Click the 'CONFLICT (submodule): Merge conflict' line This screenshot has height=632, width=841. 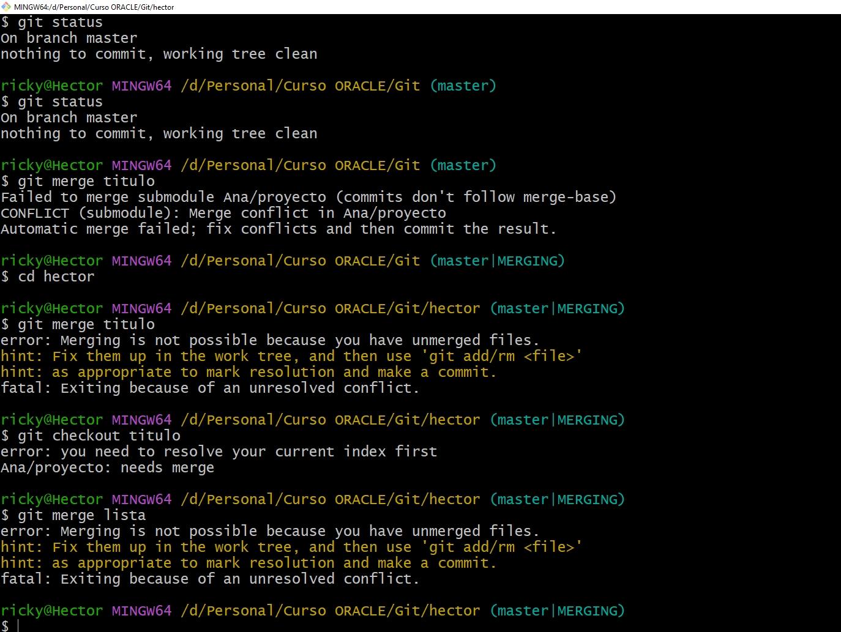[223, 213]
